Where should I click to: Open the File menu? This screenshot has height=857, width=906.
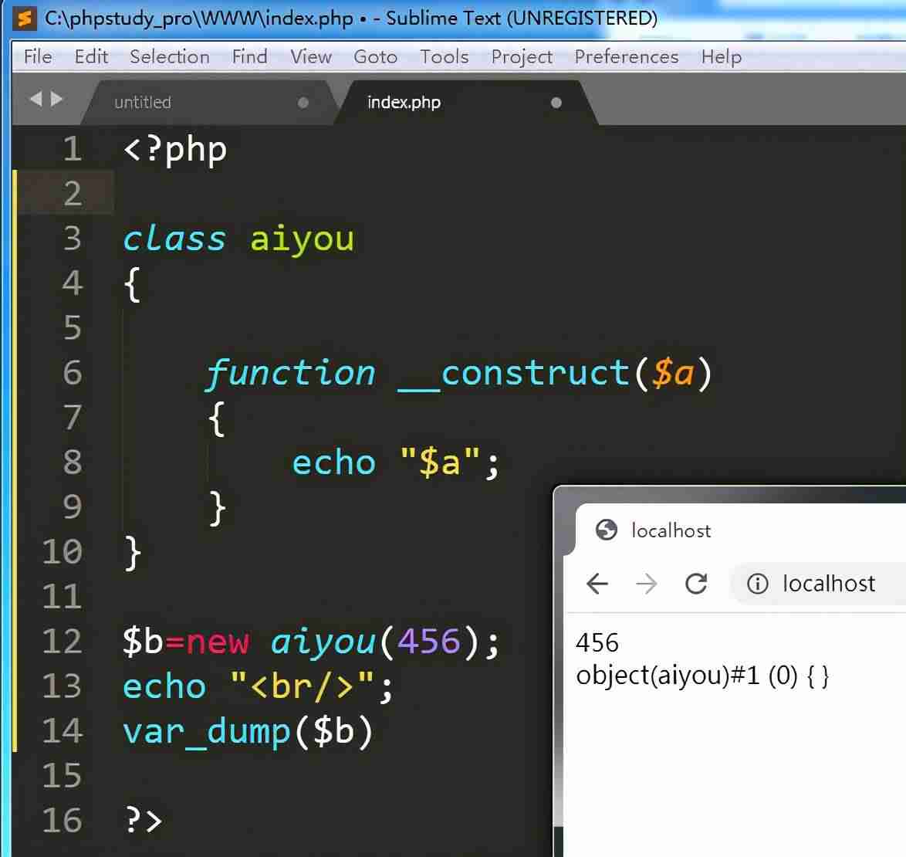tap(38, 56)
